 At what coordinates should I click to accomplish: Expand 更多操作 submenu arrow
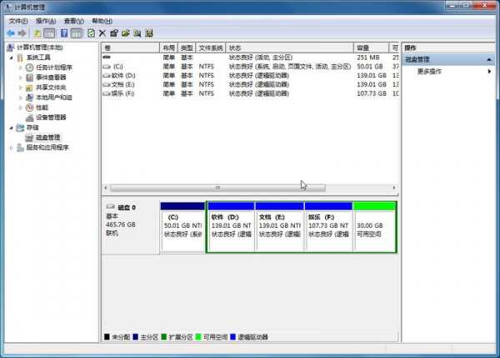[490, 72]
